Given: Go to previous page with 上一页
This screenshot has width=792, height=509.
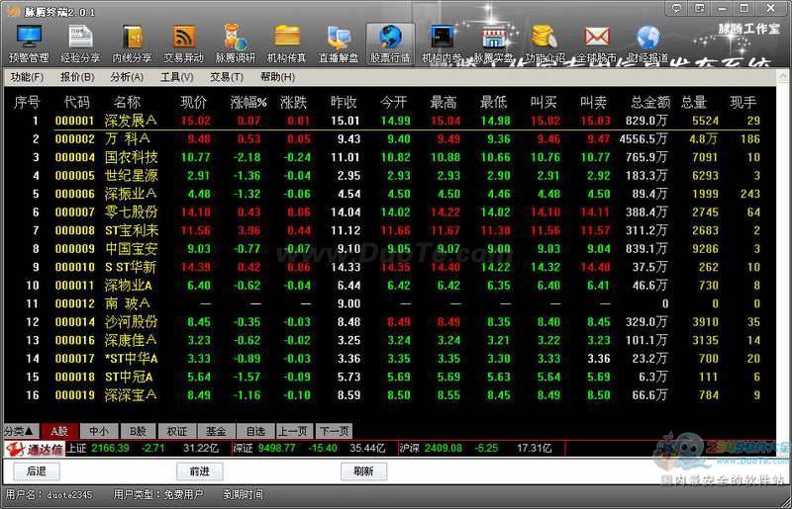Looking at the screenshot, I should [x=294, y=431].
